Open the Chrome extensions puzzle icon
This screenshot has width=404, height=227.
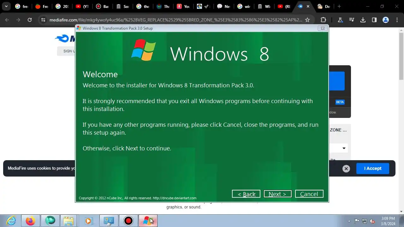[x=323, y=20]
